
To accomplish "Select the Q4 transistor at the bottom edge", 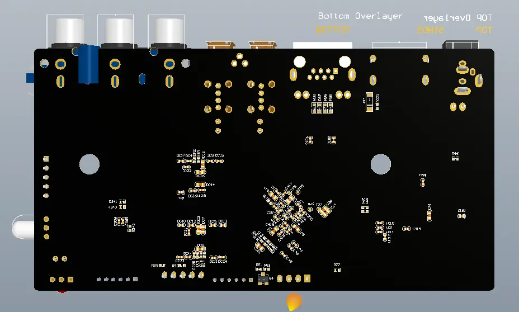I will (263, 279).
